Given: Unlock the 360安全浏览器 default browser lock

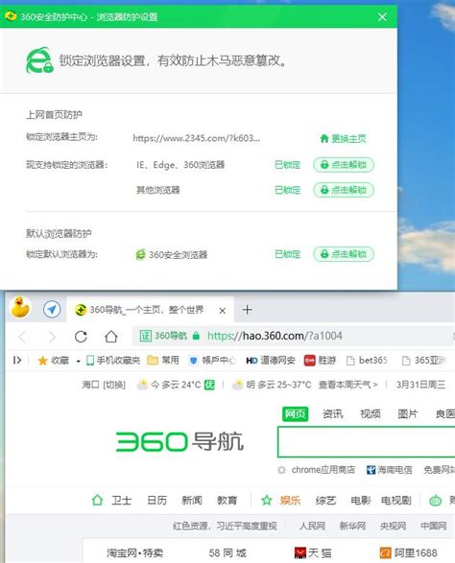Looking at the screenshot, I should click(344, 254).
